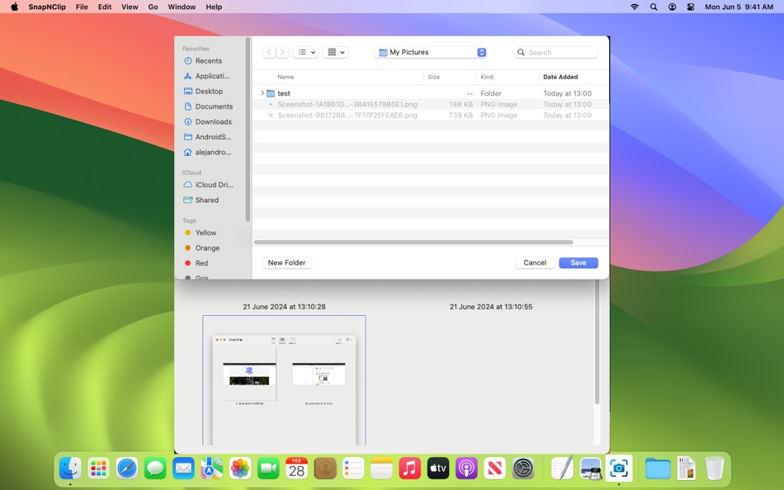Open the Apple menu
This screenshot has width=784, height=490.
point(15,7)
